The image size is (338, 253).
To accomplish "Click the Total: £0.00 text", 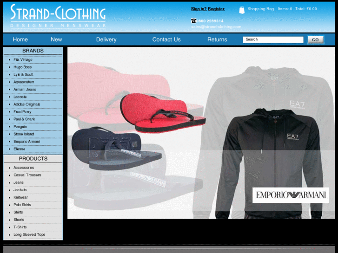I will (306, 9).
